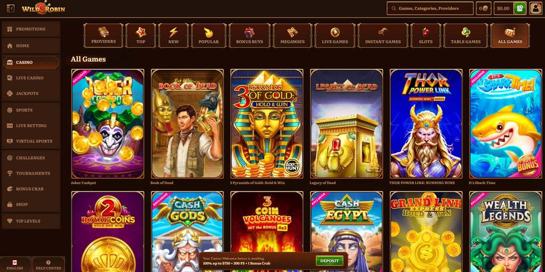Open the coins balance counter
Viewport: 545px width, 272px height.
tap(483, 9)
